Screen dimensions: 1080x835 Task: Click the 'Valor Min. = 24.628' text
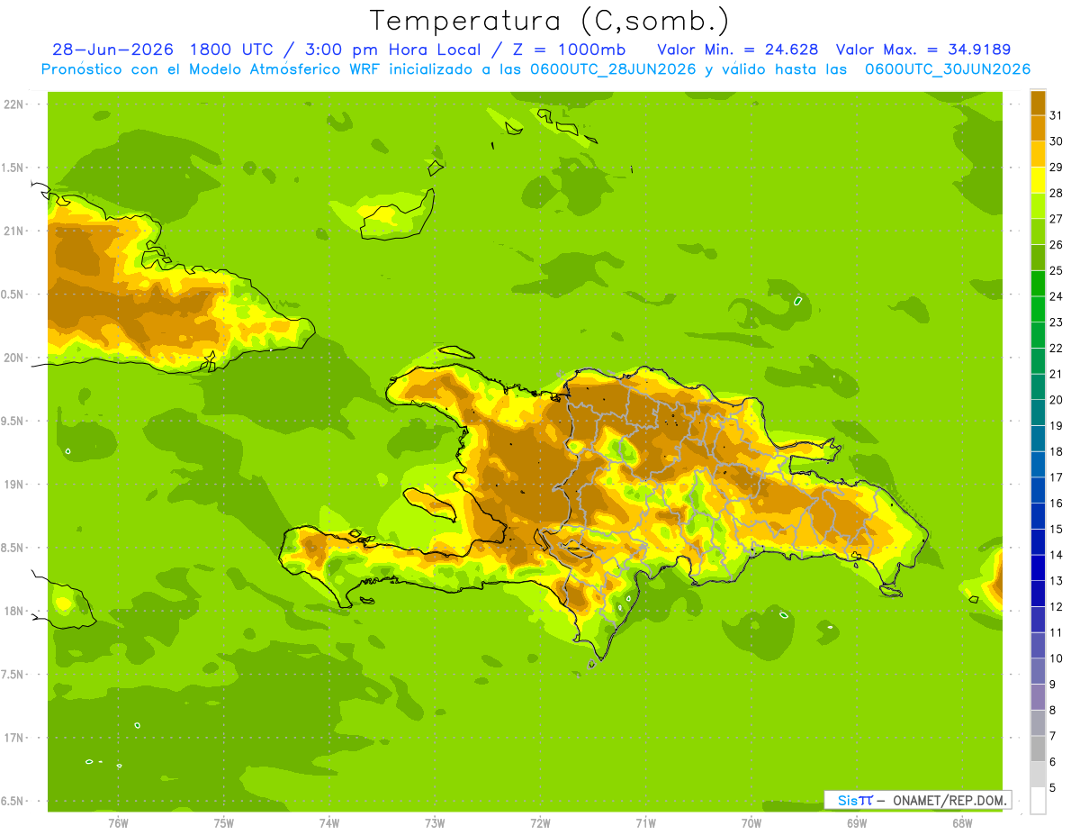pos(738,50)
